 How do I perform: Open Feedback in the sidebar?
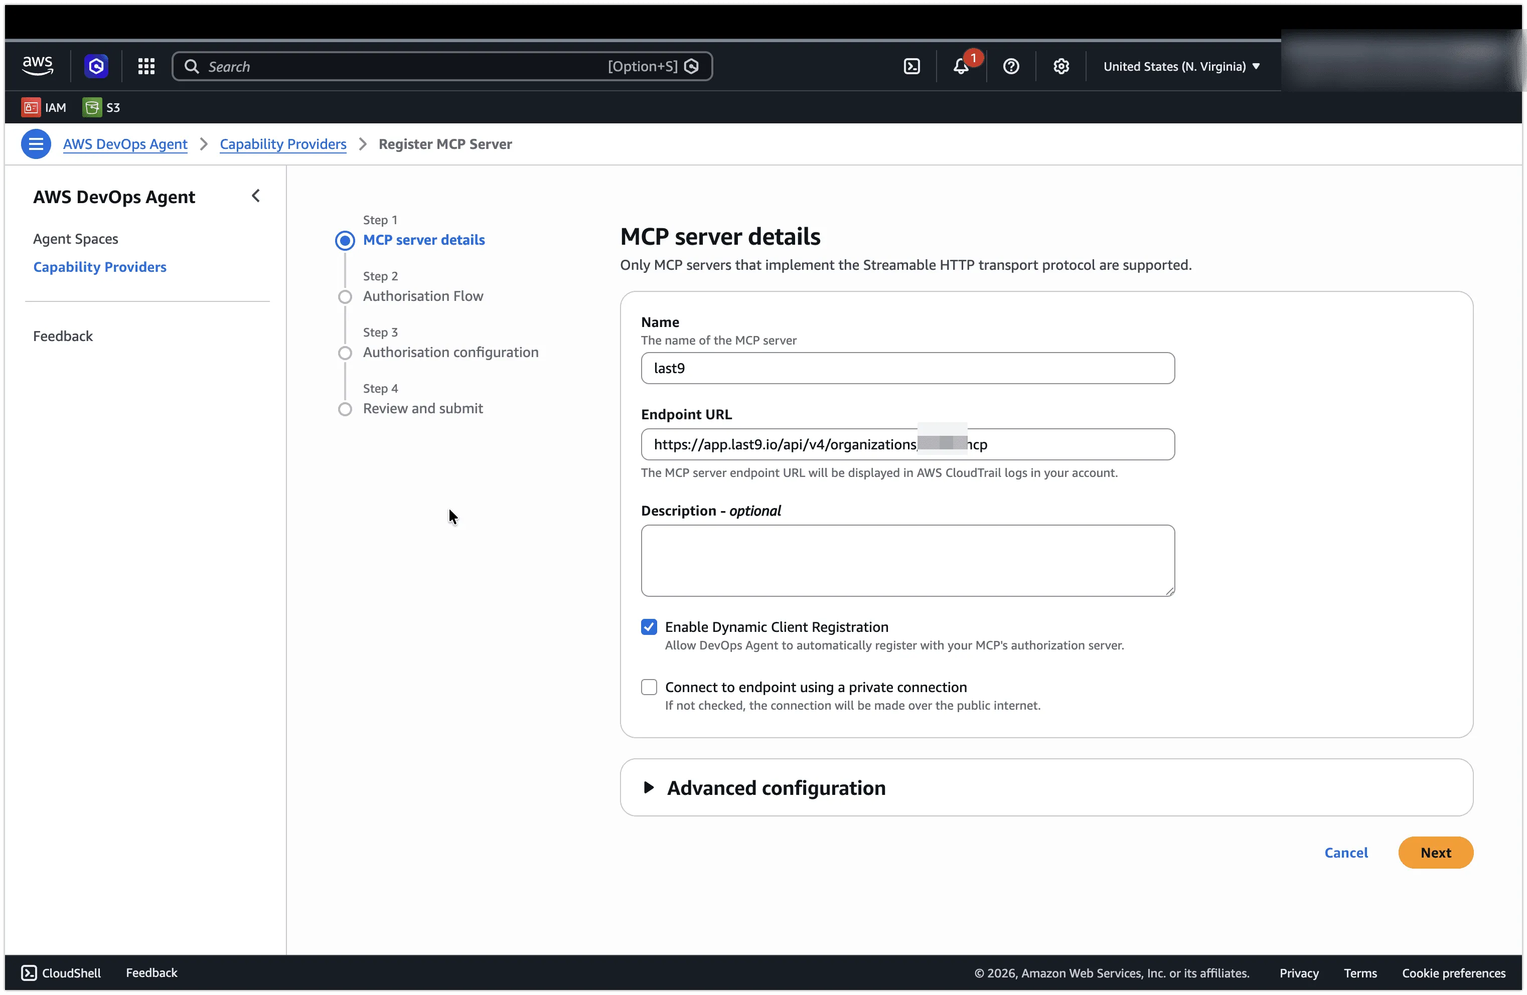(63, 336)
